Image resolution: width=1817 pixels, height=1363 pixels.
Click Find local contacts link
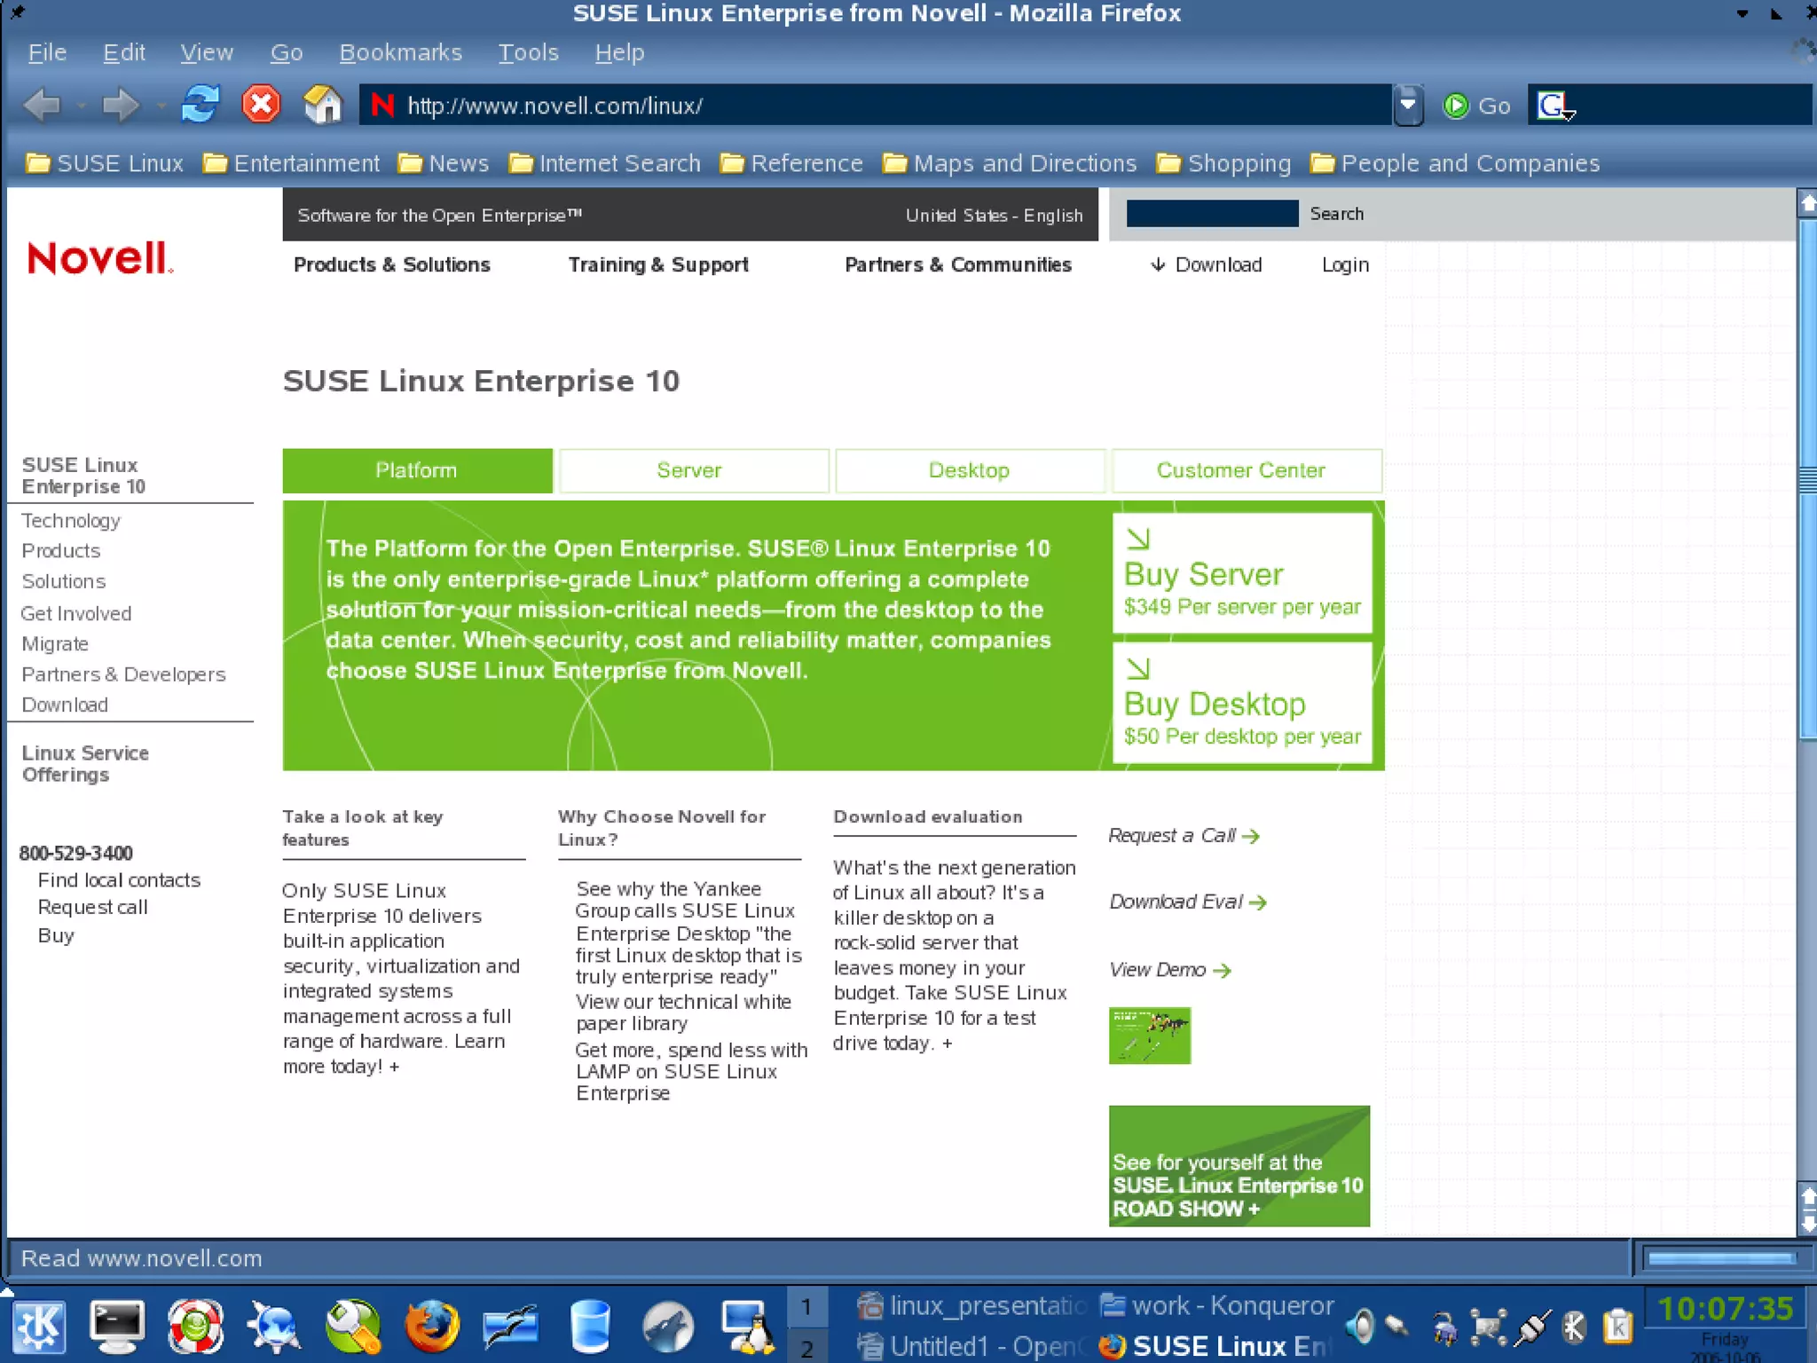point(119,880)
